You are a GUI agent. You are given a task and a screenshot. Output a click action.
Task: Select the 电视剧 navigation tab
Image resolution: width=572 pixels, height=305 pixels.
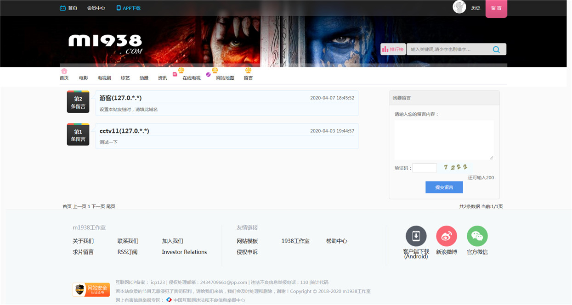coord(104,78)
